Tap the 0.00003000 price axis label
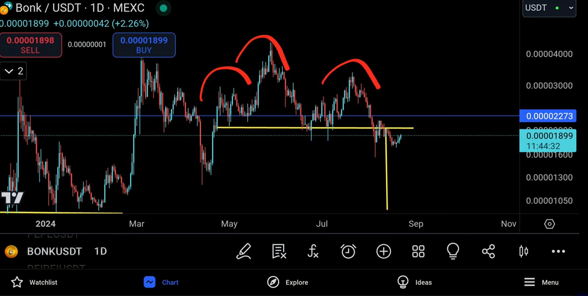This screenshot has height=296, width=588. pos(549,86)
